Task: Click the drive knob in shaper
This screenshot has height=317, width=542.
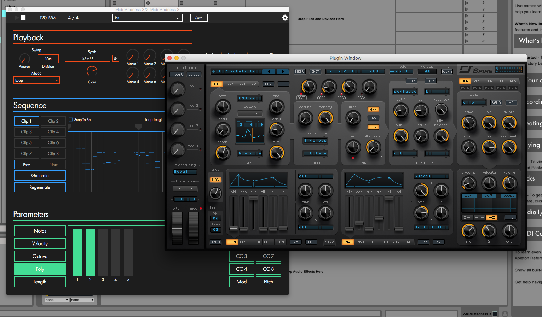Action: coord(469,123)
